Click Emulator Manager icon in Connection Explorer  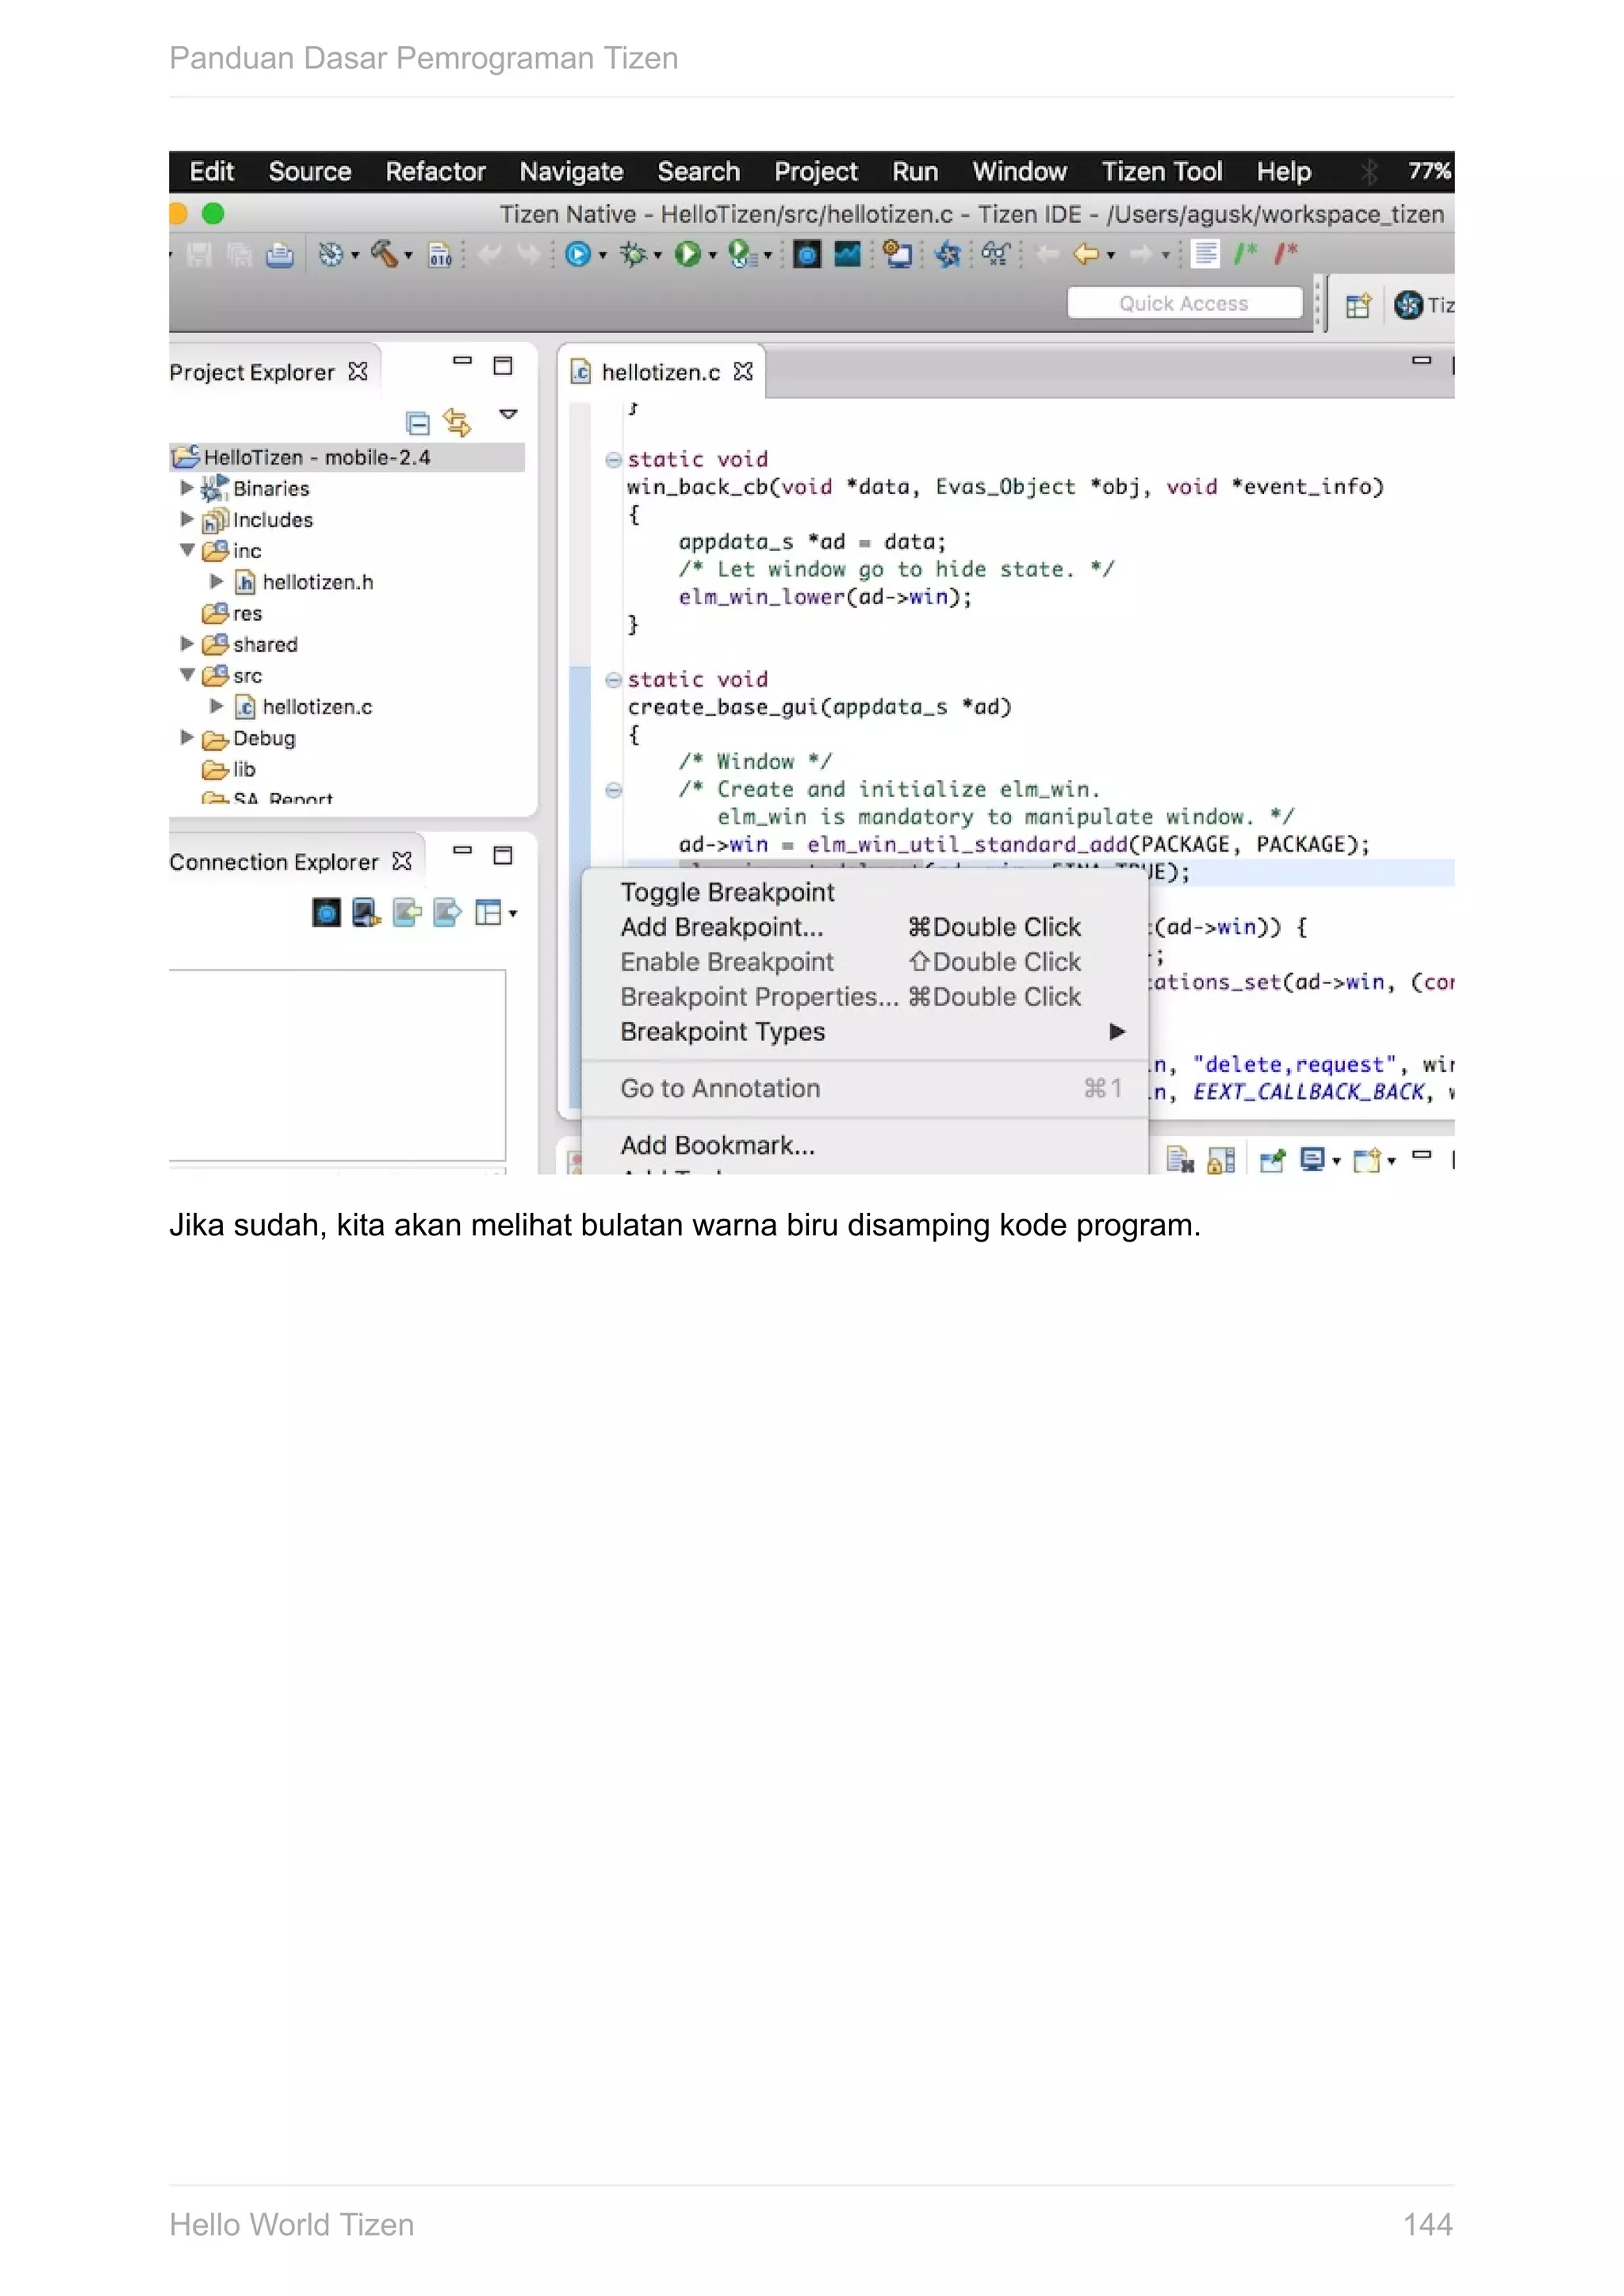click(x=326, y=912)
